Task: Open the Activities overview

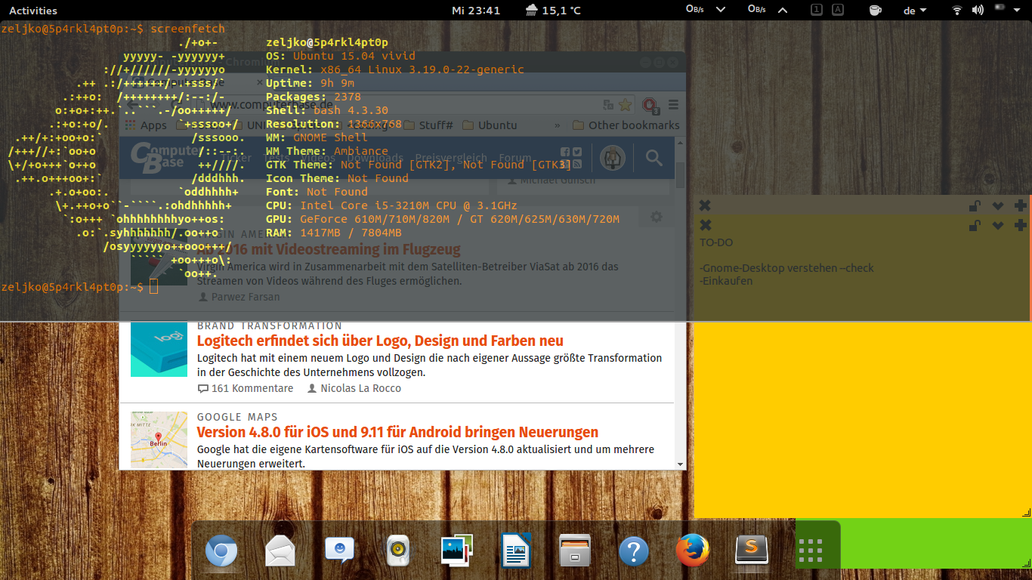Action: coord(32,11)
